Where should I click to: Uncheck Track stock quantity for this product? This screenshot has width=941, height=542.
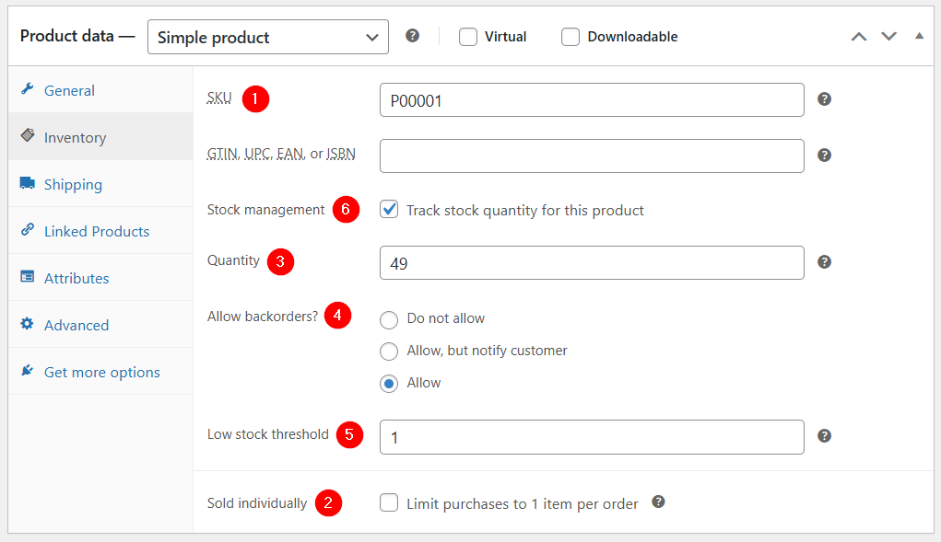click(x=389, y=209)
